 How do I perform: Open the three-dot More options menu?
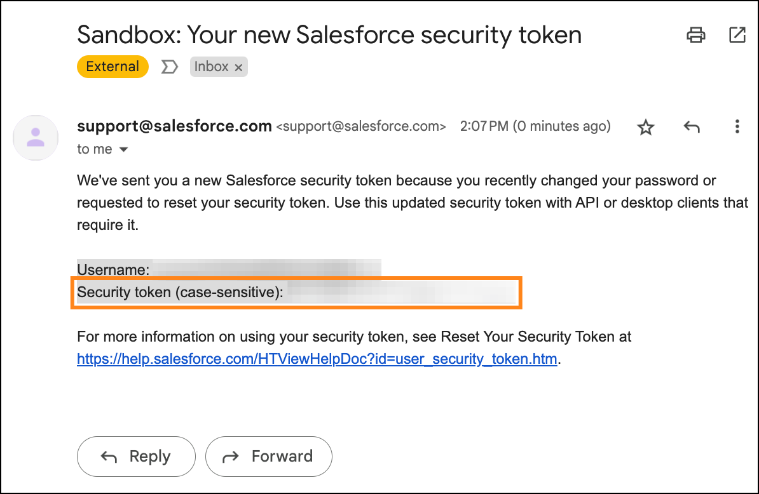[x=737, y=127]
